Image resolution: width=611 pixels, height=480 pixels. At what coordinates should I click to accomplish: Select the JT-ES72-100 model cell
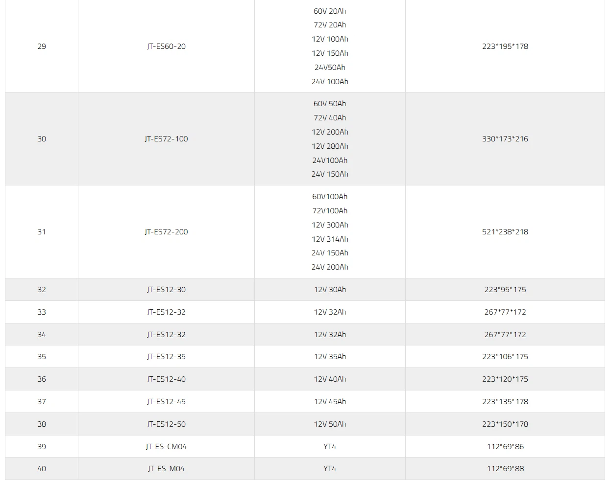(x=166, y=139)
